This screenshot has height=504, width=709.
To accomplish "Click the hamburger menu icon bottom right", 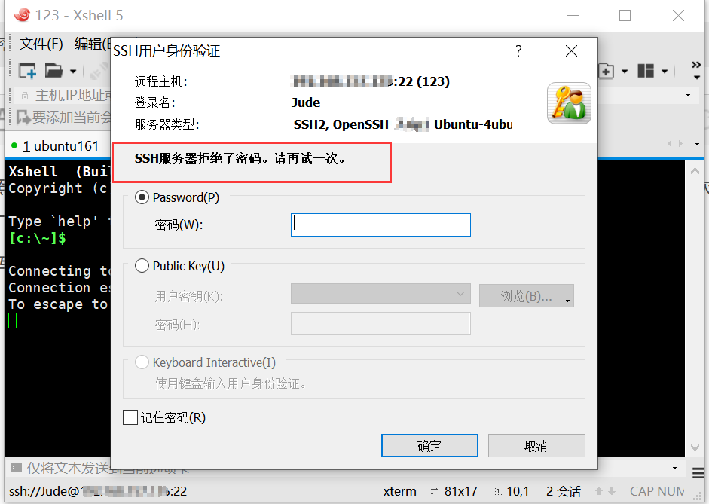I will pyautogui.click(x=698, y=472).
